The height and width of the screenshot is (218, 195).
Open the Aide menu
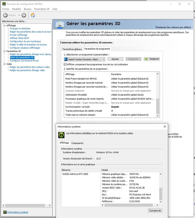point(55,9)
